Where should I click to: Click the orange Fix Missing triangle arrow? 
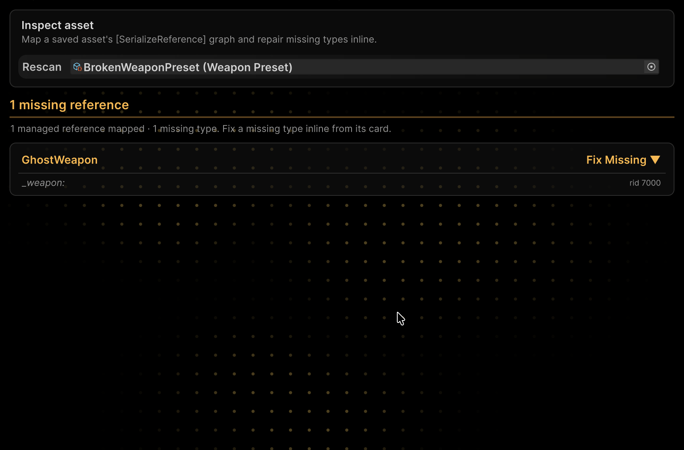tap(655, 160)
